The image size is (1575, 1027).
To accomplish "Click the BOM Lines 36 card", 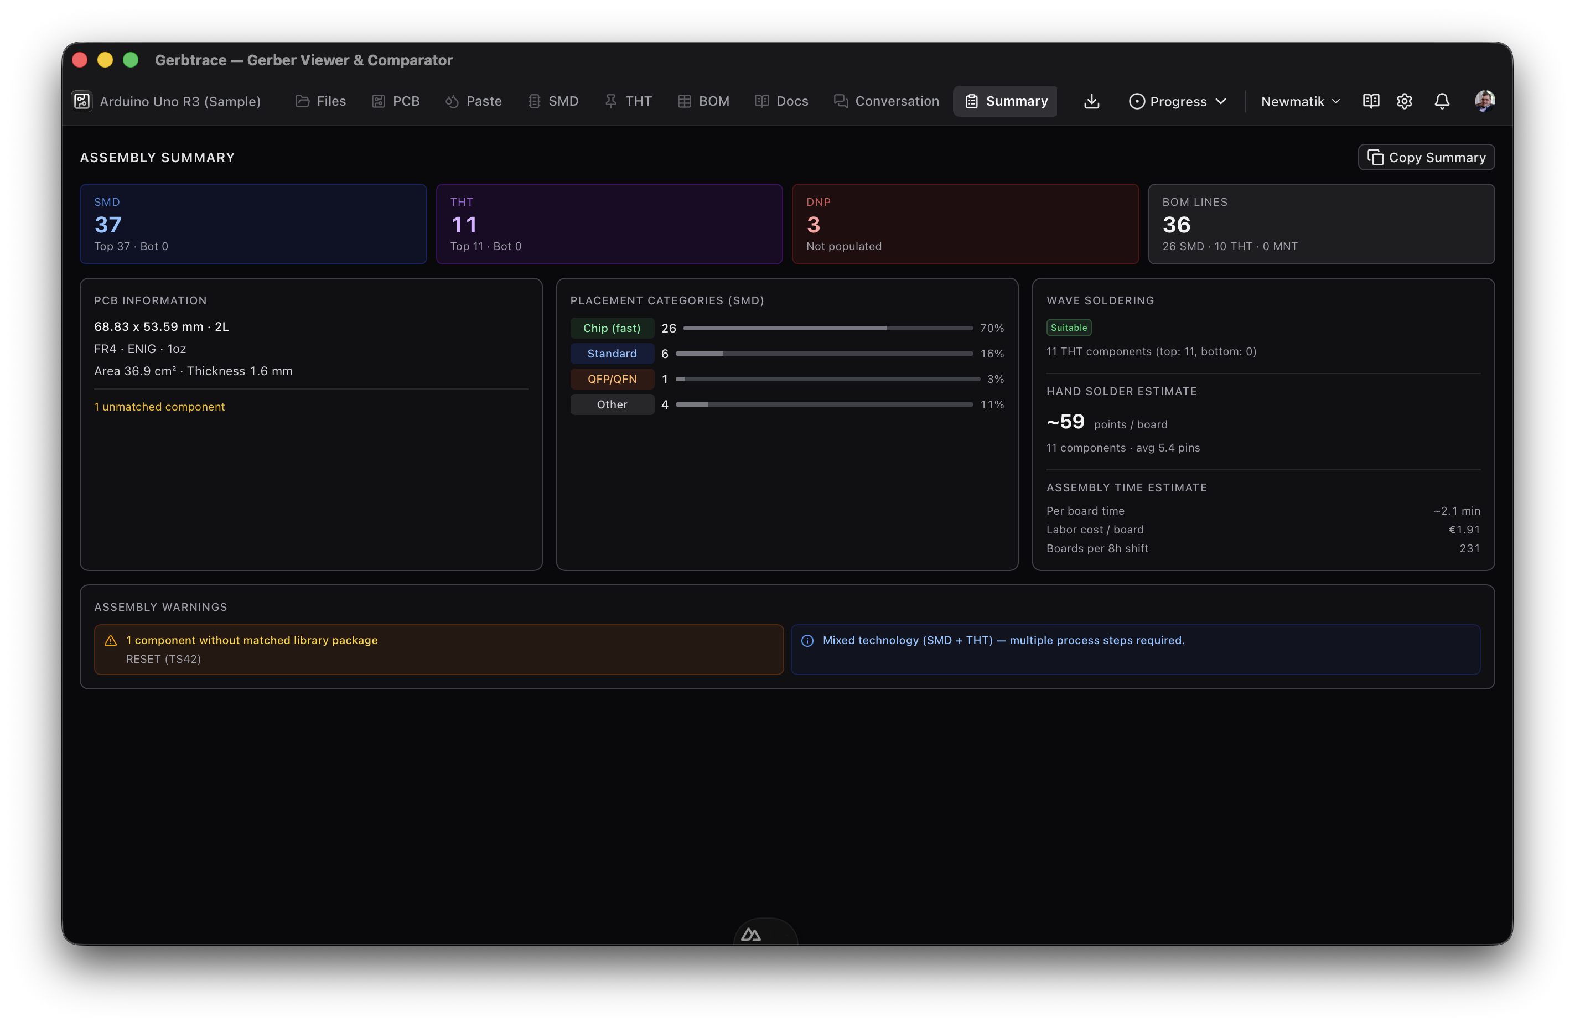I will tap(1322, 224).
